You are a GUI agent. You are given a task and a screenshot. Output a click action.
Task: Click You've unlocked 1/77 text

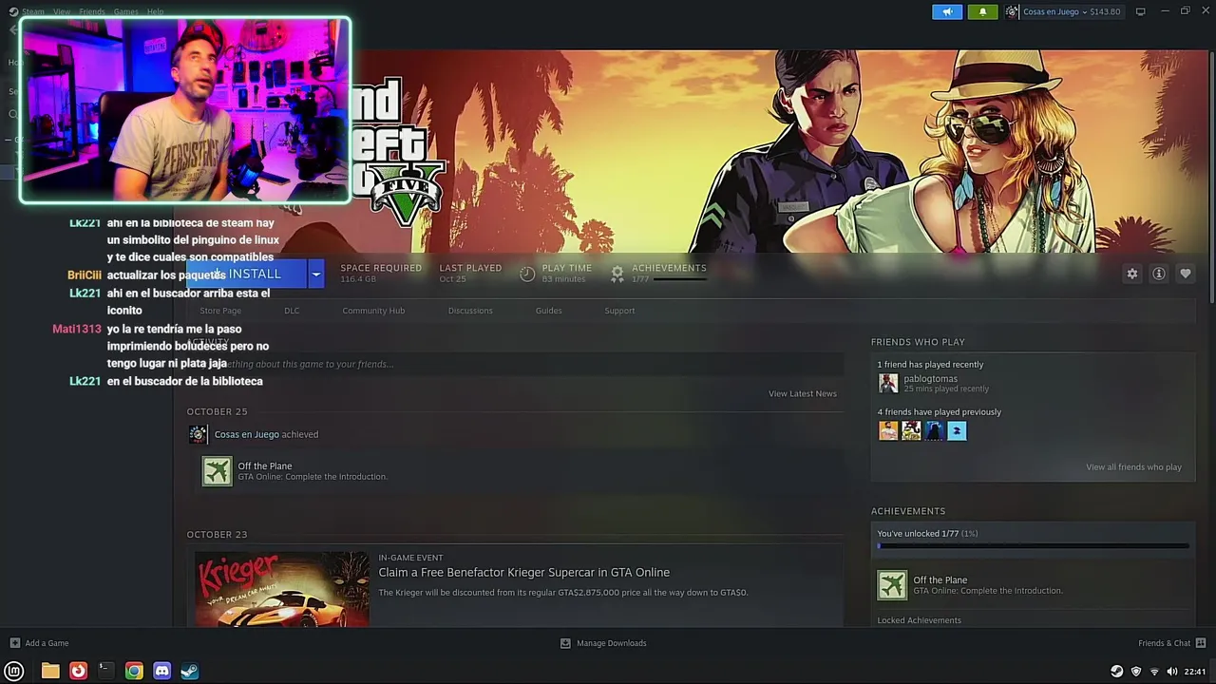(926, 533)
